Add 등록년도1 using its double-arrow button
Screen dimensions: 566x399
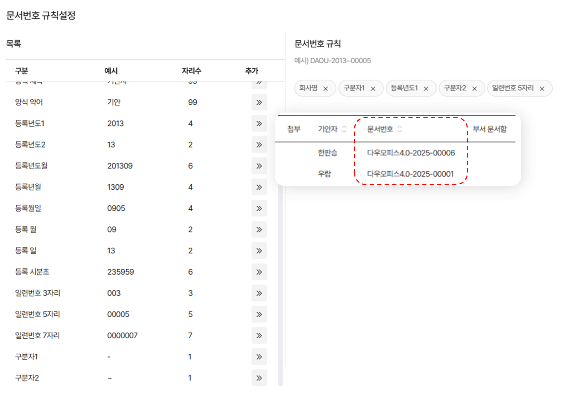click(x=259, y=124)
